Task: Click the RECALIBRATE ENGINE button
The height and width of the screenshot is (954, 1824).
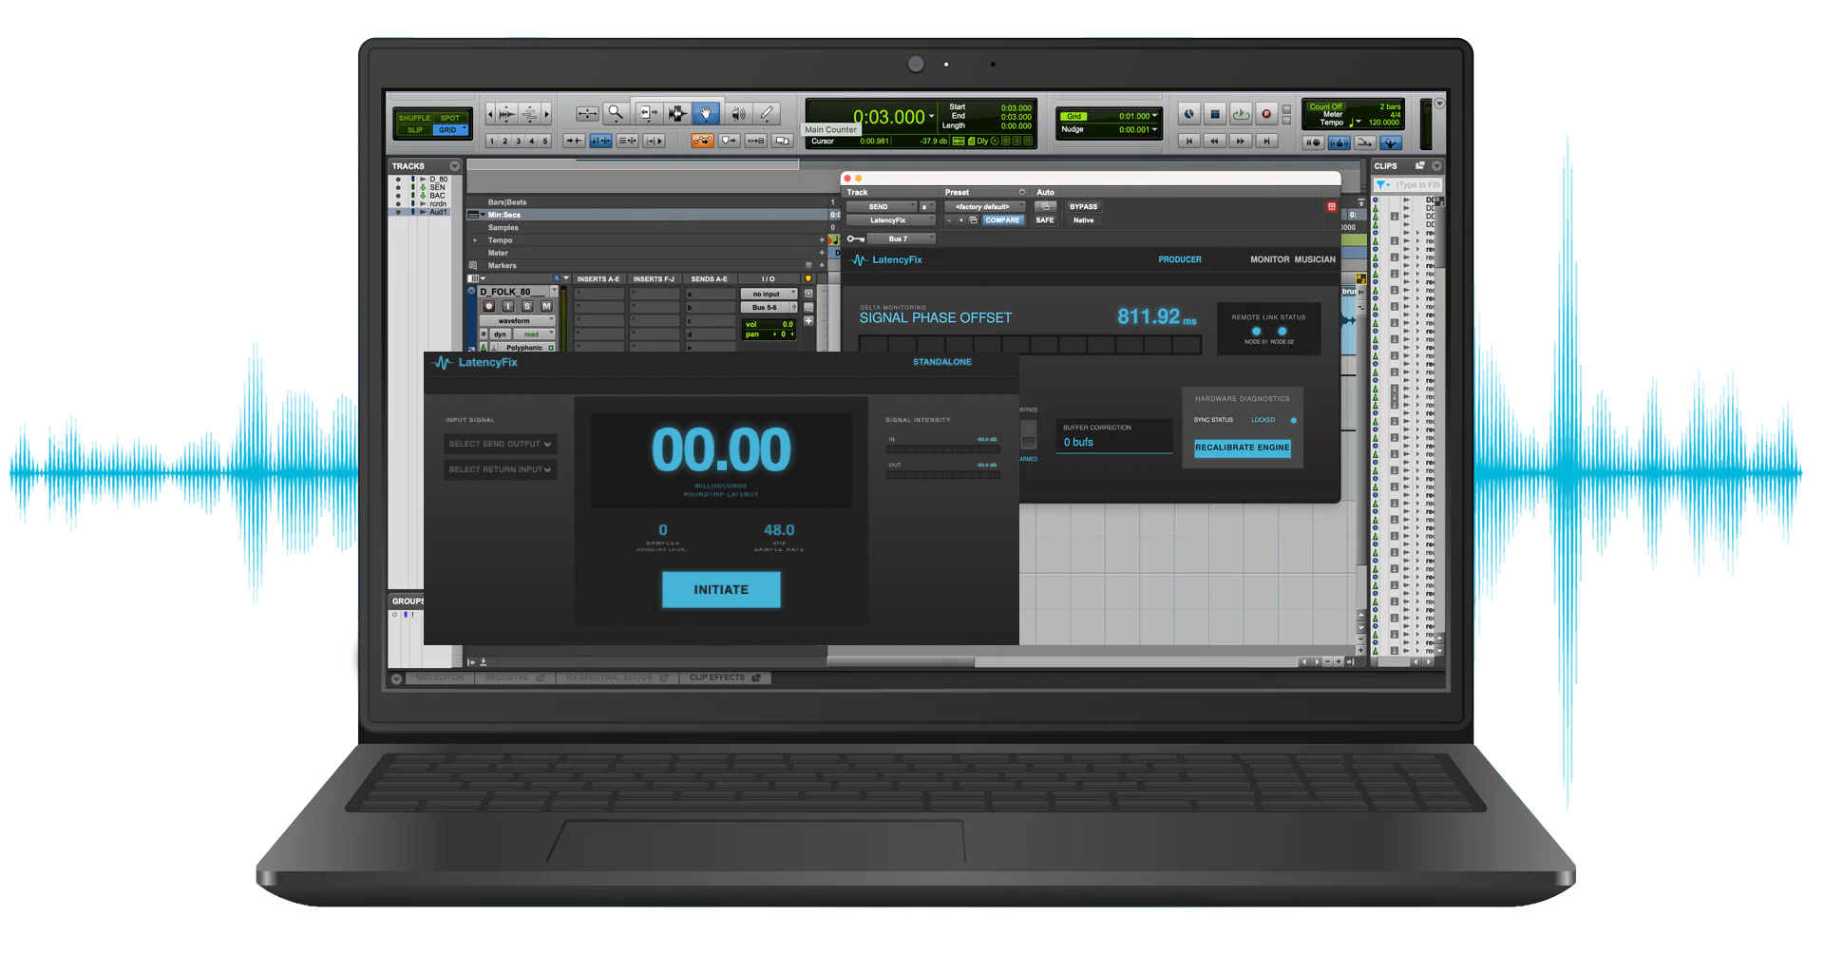Action: pyautogui.click(x=1243, y=448)
